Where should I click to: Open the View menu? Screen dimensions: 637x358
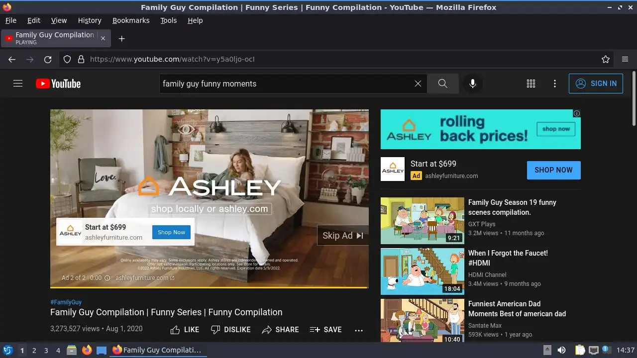(x=59, y=20)
